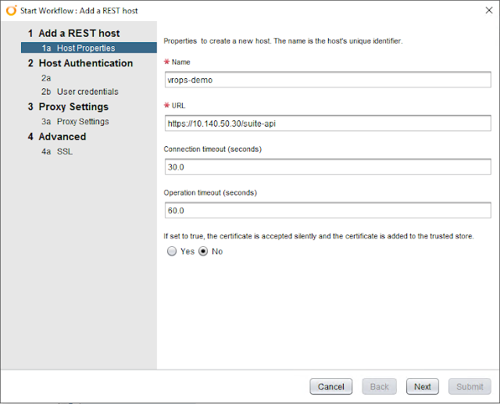Click the Submit button
Viewport: 500px width, 404px height.
click(x=470, y=387)
